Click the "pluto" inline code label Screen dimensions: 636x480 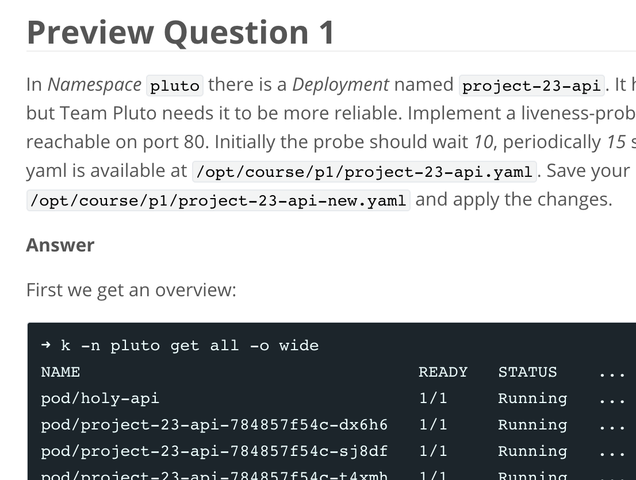tap(175, 86)
